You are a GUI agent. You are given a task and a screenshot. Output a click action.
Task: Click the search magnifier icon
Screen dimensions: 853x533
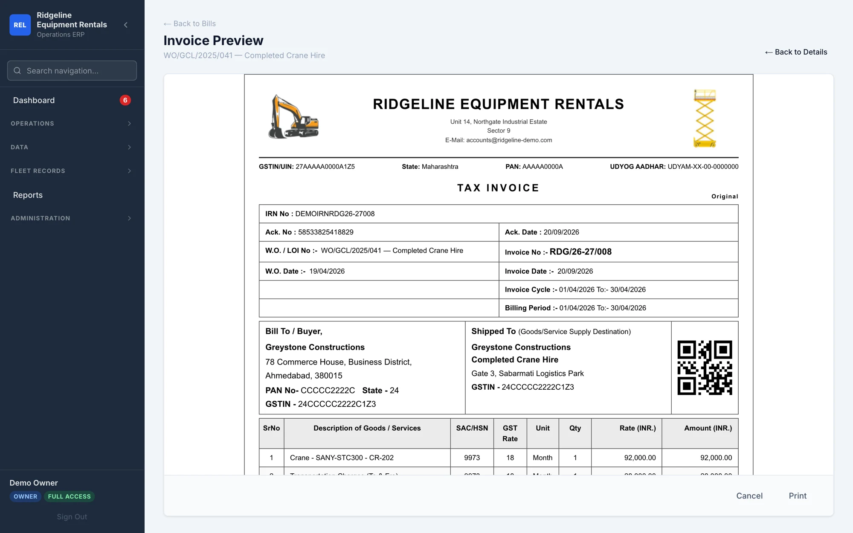(17, 71)
